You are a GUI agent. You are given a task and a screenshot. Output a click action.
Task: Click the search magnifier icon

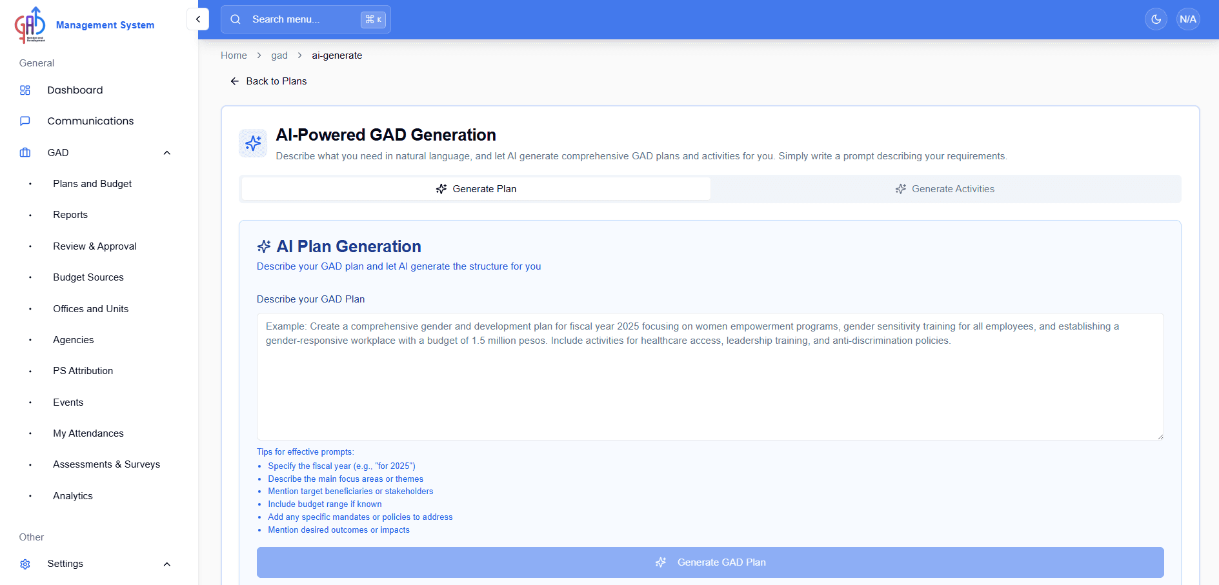pyautogui.click(x=235, y=19)
